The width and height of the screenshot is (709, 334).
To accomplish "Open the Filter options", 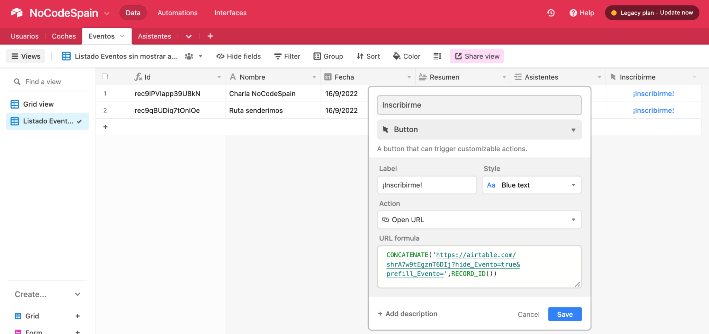I will click(287, 56).
